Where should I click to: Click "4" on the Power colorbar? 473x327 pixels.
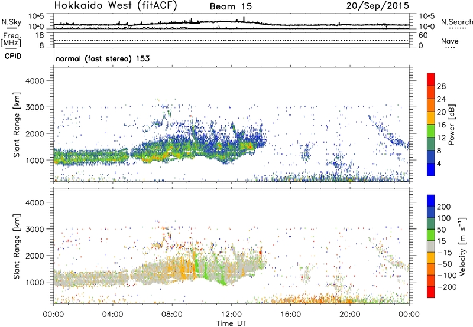[x=439, y=163]
